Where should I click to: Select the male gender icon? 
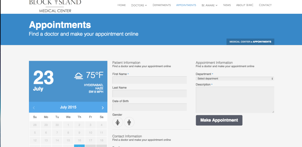[x=129, y=122]
